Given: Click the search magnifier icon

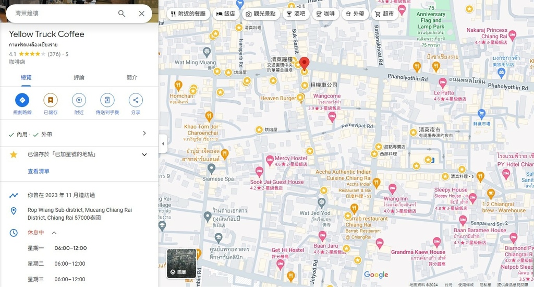Looking at the screenshot, I should [x=122, y=14].
